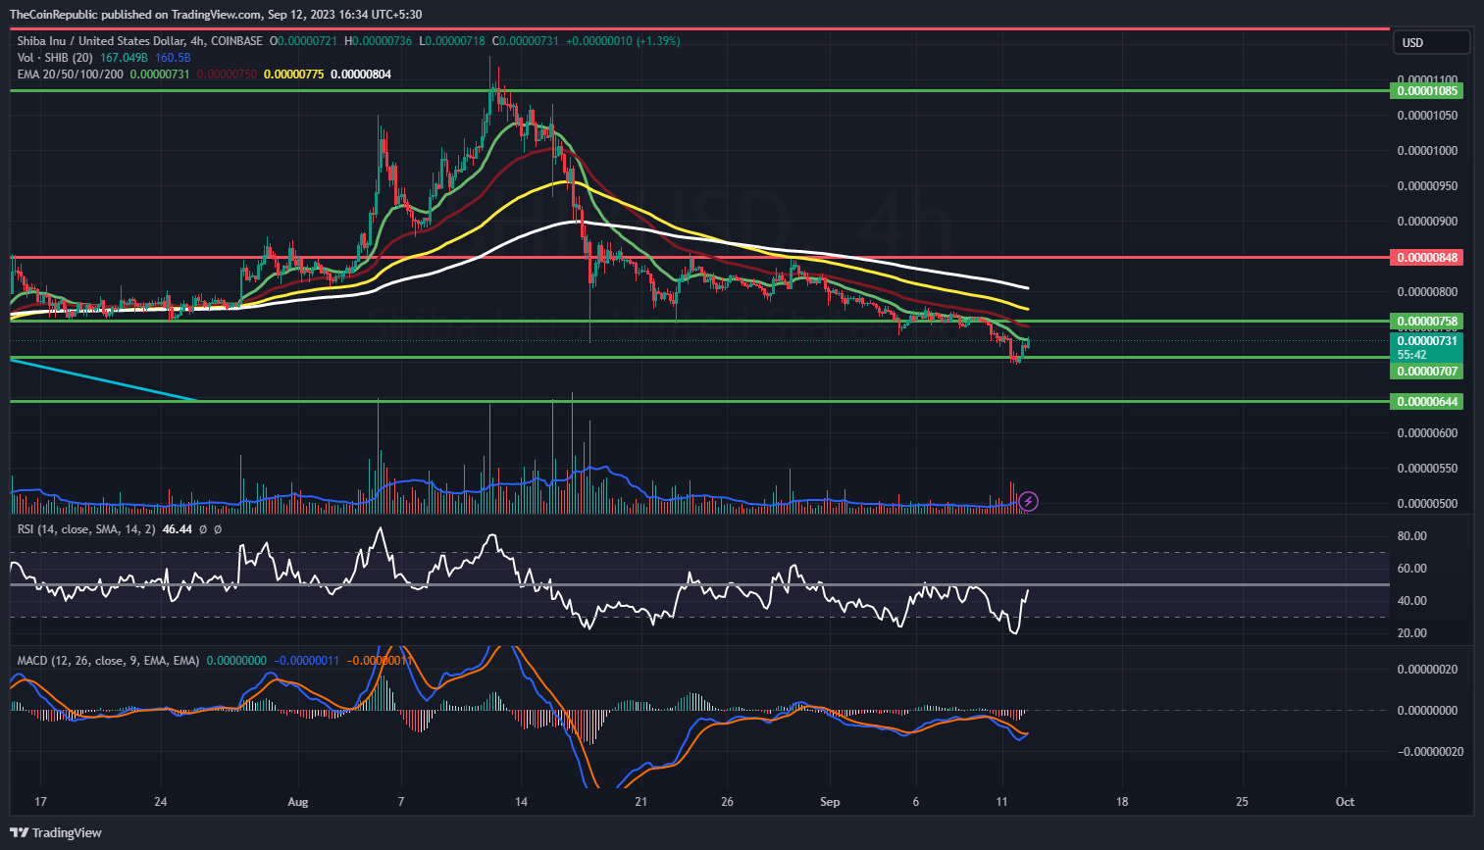
Task: Open the USD currency dropdown
Action: 1431,42
